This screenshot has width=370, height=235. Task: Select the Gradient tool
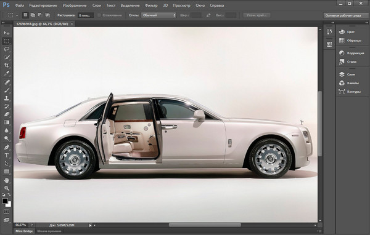[x=7, y=122]
